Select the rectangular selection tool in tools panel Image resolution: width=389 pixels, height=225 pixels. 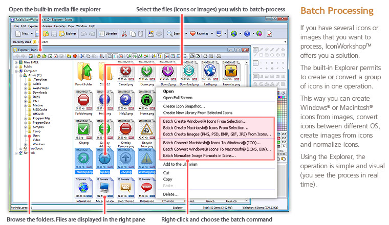click(255, 50)
